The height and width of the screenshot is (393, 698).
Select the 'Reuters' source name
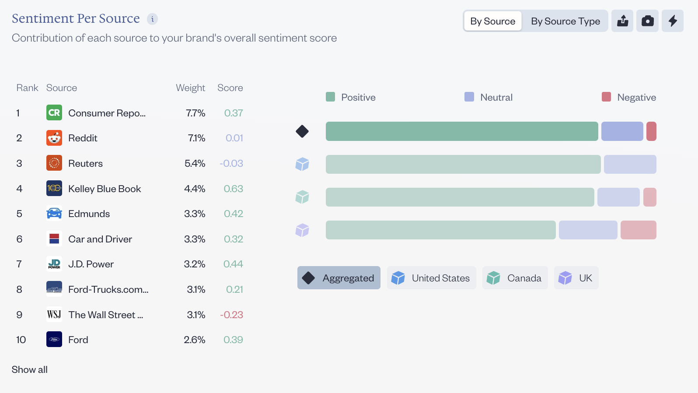[x=85, y=163]
